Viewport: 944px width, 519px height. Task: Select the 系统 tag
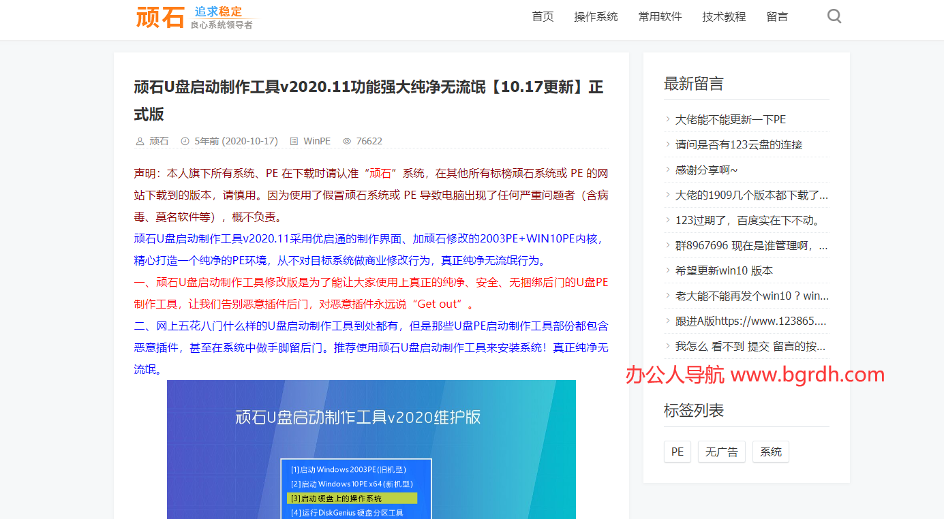point(771,452)
